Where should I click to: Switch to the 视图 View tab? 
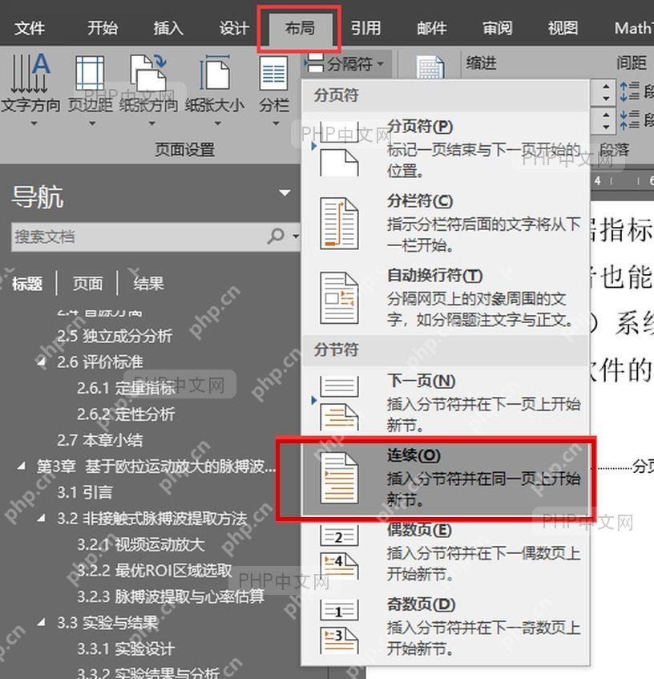point(563,28)
